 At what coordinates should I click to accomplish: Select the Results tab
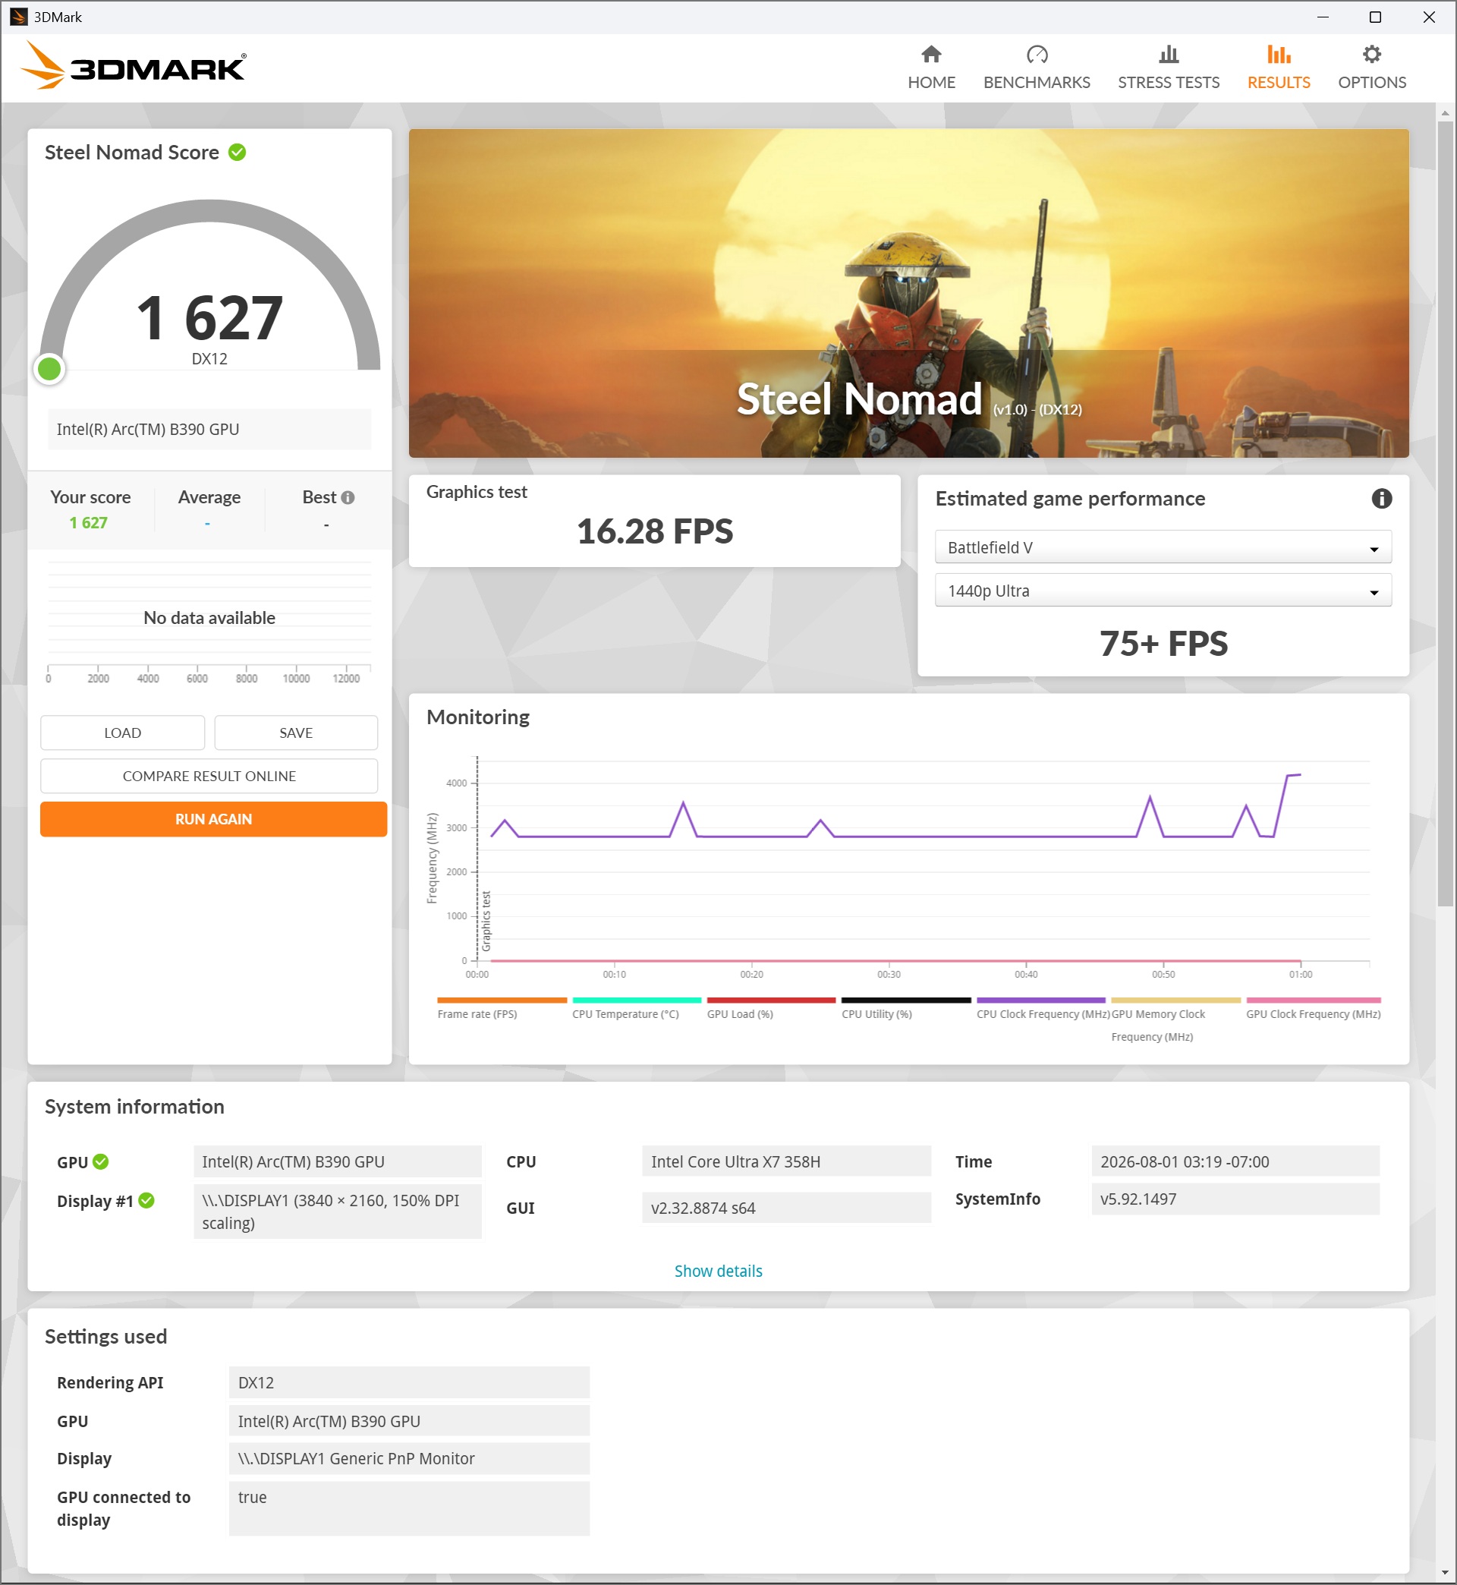(x=1278, y=68)
